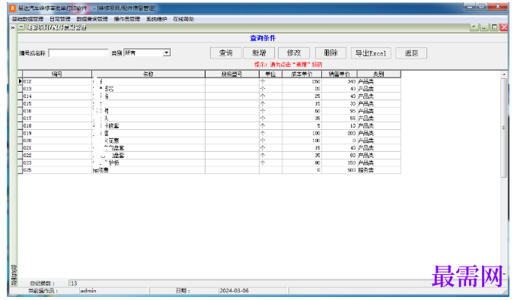Click the 名称 column header
The width and height of the screenshot is (517, 300).
148,74
